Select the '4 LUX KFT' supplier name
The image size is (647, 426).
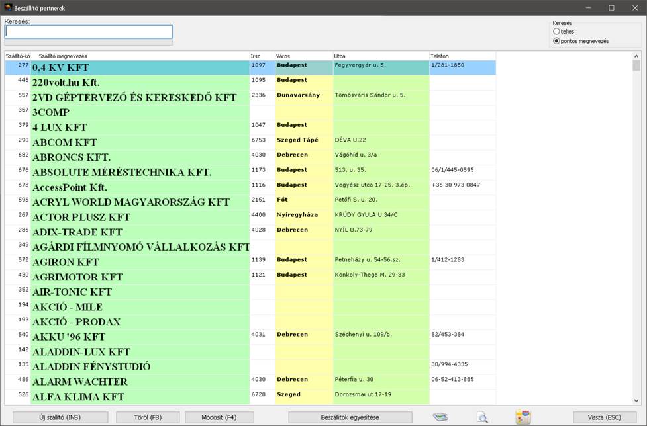[x=60, y=127]
